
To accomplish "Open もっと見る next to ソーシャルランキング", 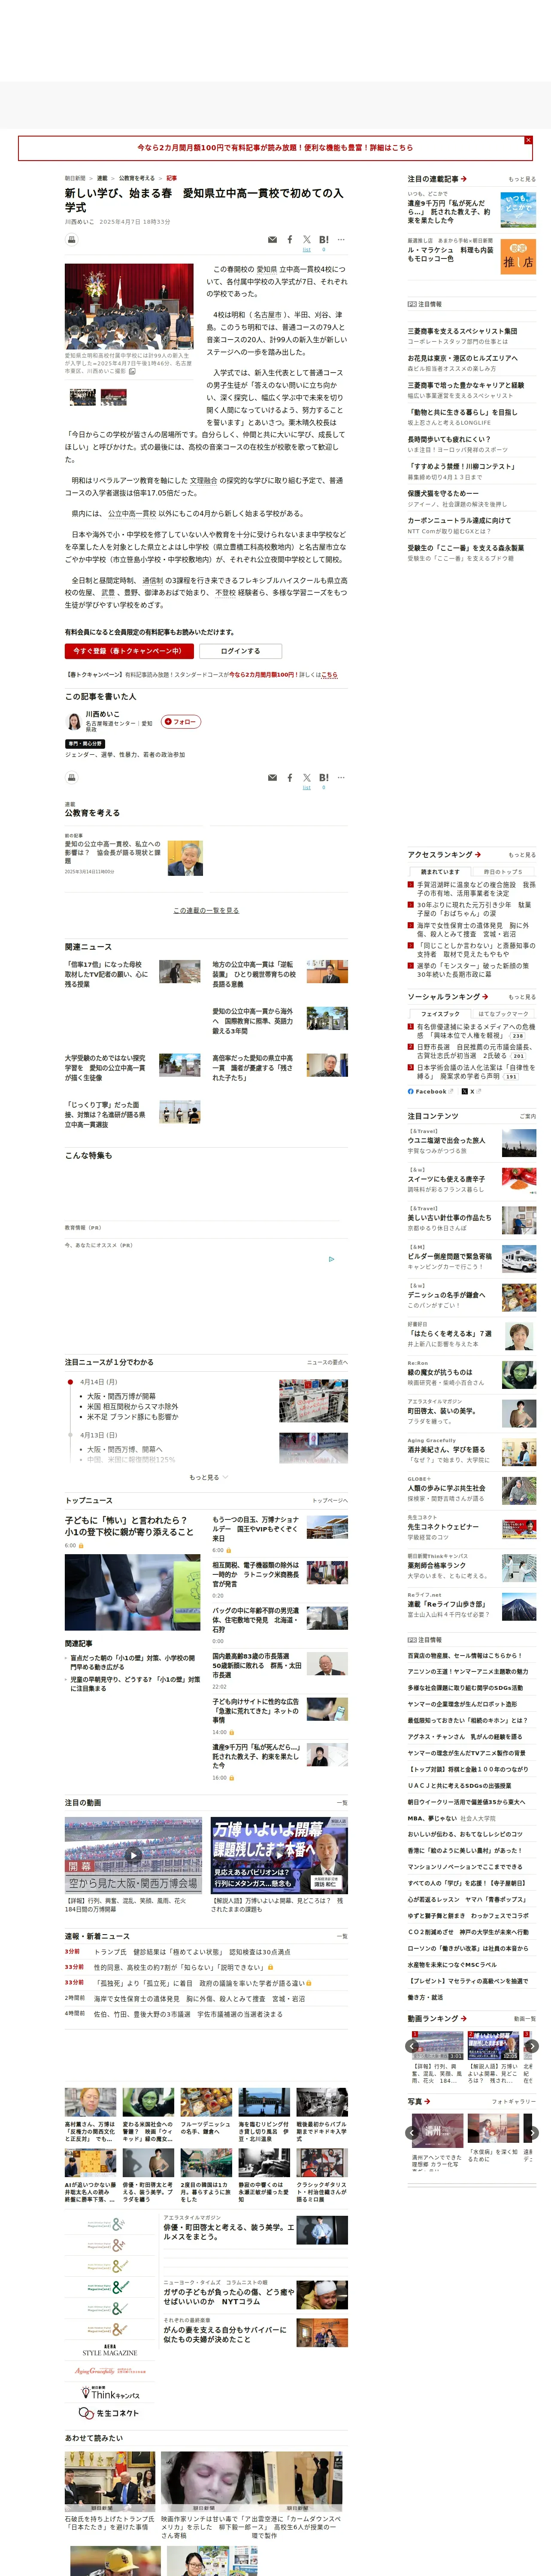I will (x=522, y=997).
